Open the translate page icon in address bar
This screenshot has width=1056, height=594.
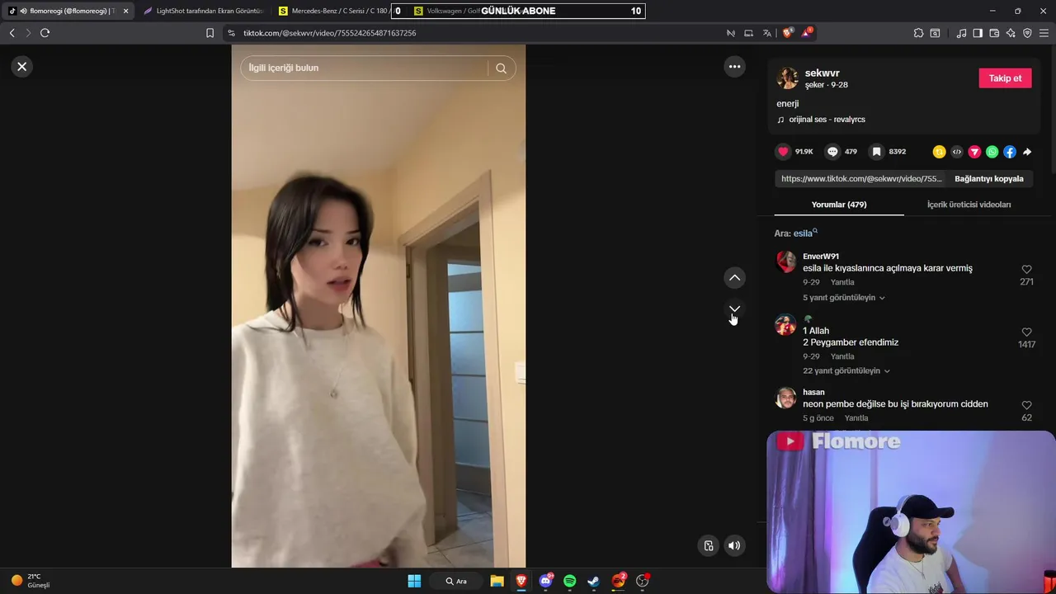click(767, 33)
